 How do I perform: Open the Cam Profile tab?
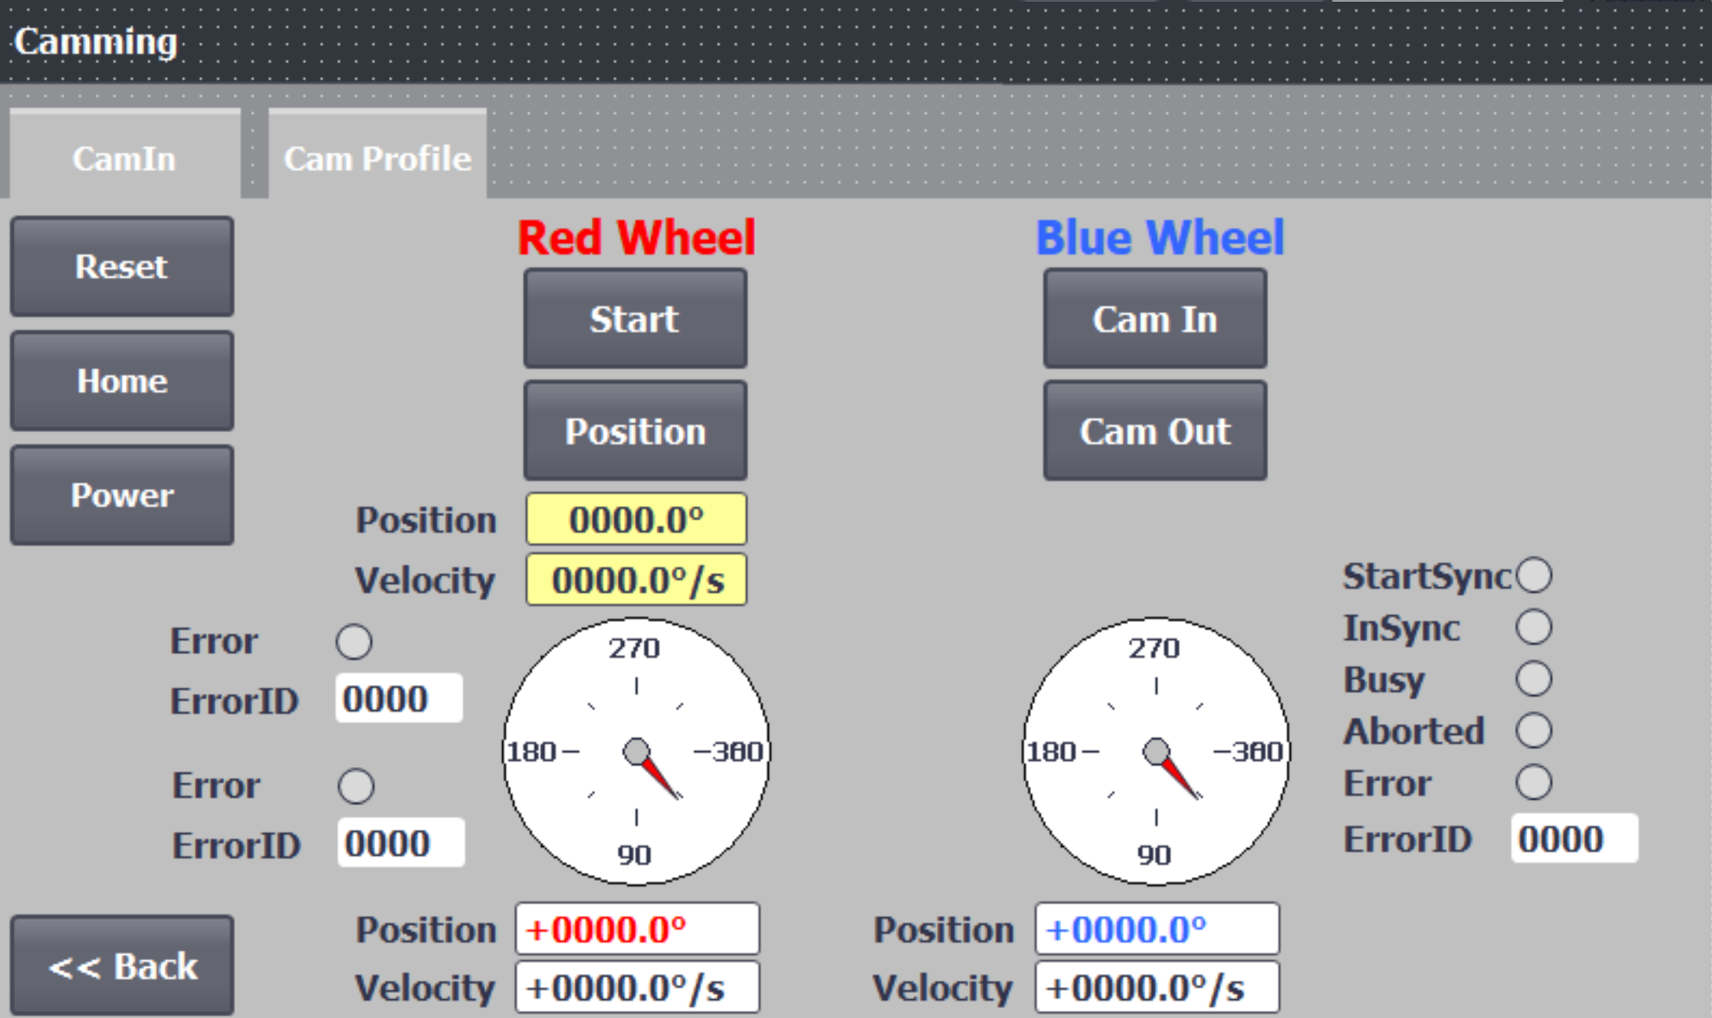tap(377, 157)
